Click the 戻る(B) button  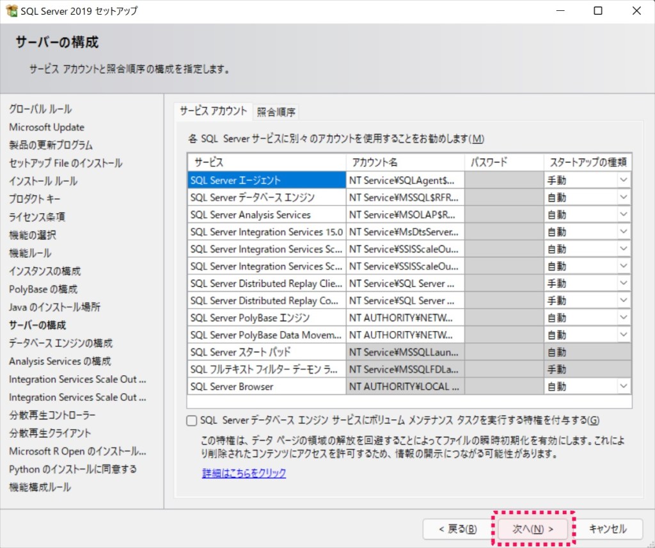[x=457, y=529]
